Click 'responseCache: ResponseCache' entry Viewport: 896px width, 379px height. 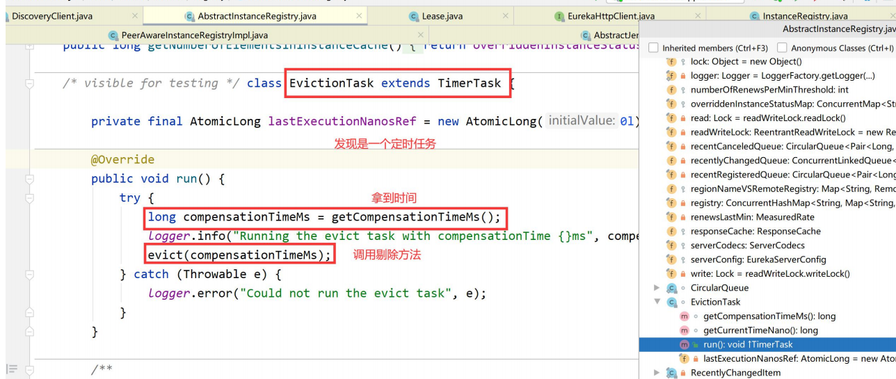pyautogui.click(x=755, y=231)
